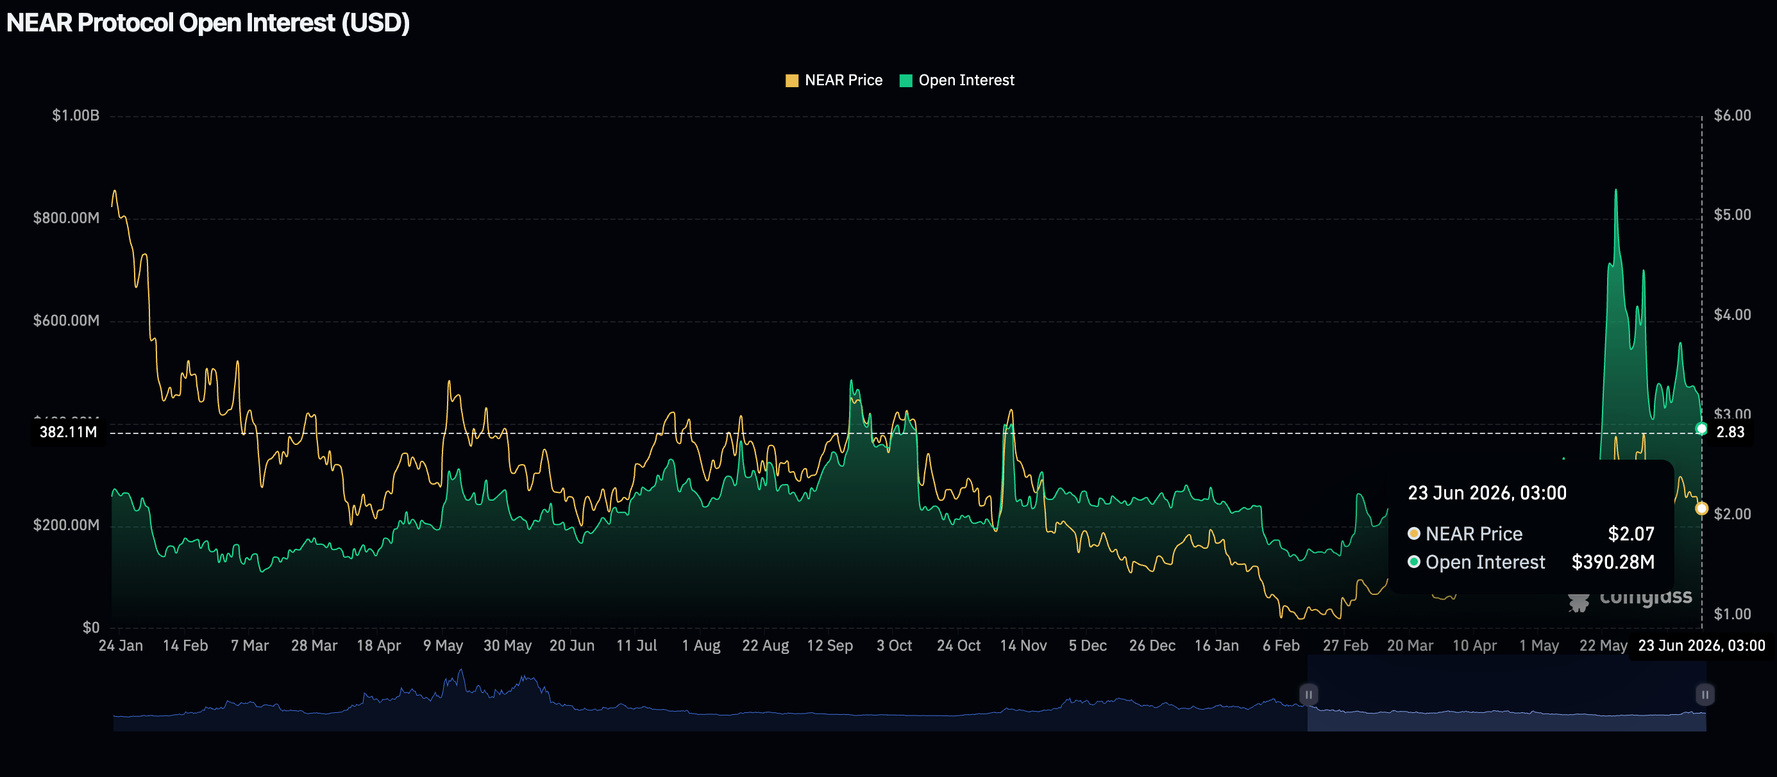The image size is (1777, 777).
Task: Click the unselected overview area of range navigator
Action: (710, 694)
